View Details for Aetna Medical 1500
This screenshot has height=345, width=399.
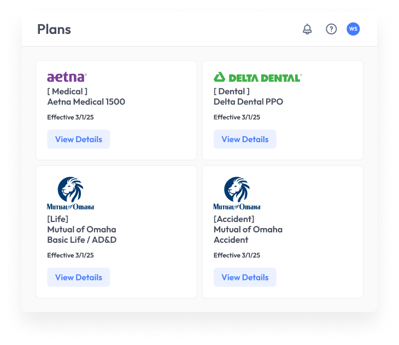78,139
